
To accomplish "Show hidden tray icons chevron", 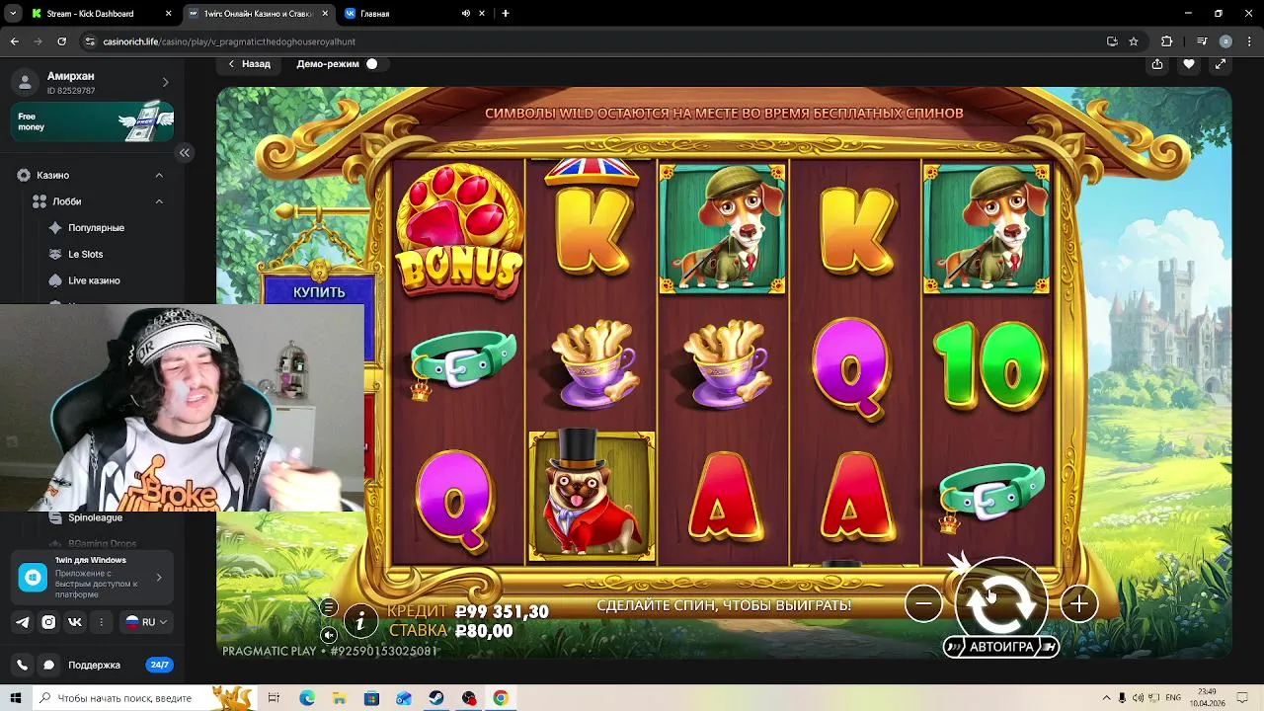I will (1106, 698).
